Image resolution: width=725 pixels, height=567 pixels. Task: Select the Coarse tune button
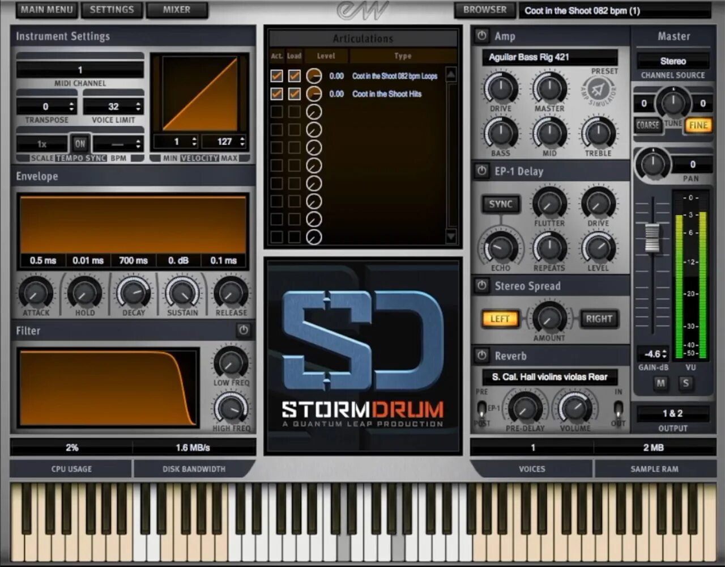[x=648, y=125]
